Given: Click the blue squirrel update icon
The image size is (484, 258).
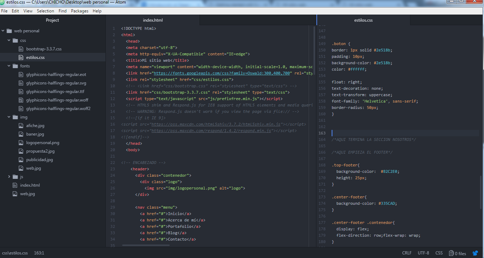Looking at the screenshot, I should point(475,253).
